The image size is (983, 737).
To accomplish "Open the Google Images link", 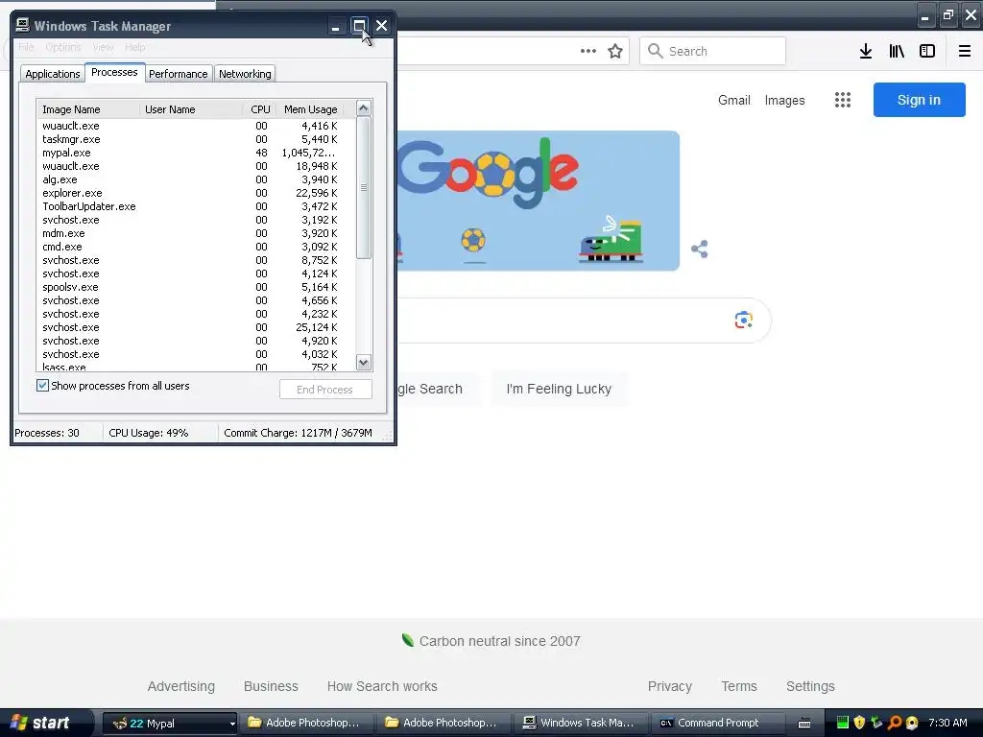I will (x=784, y=100).
